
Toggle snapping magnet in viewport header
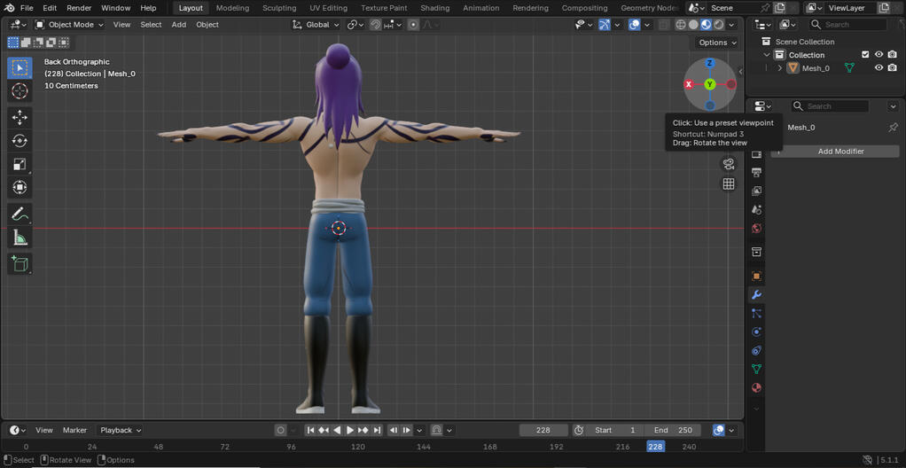point(375,25)
